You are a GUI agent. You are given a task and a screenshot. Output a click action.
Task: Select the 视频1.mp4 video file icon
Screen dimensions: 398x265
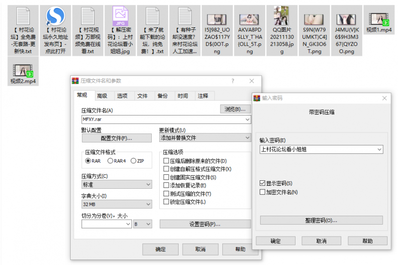pyautogui.click(x=379, y=19)
